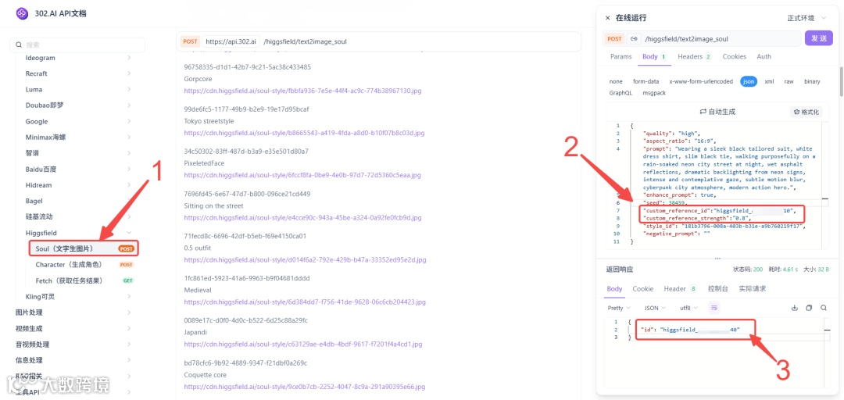
Task: Select the GraphQL body type
Action: coord(620,93)
